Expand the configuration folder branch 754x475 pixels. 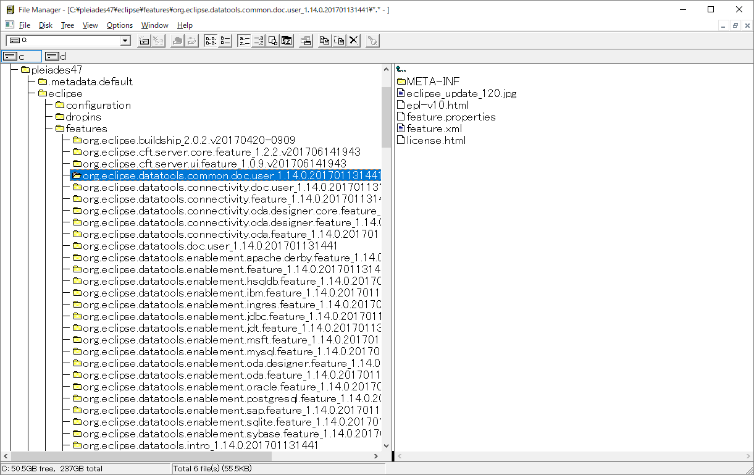coord(60,105)
